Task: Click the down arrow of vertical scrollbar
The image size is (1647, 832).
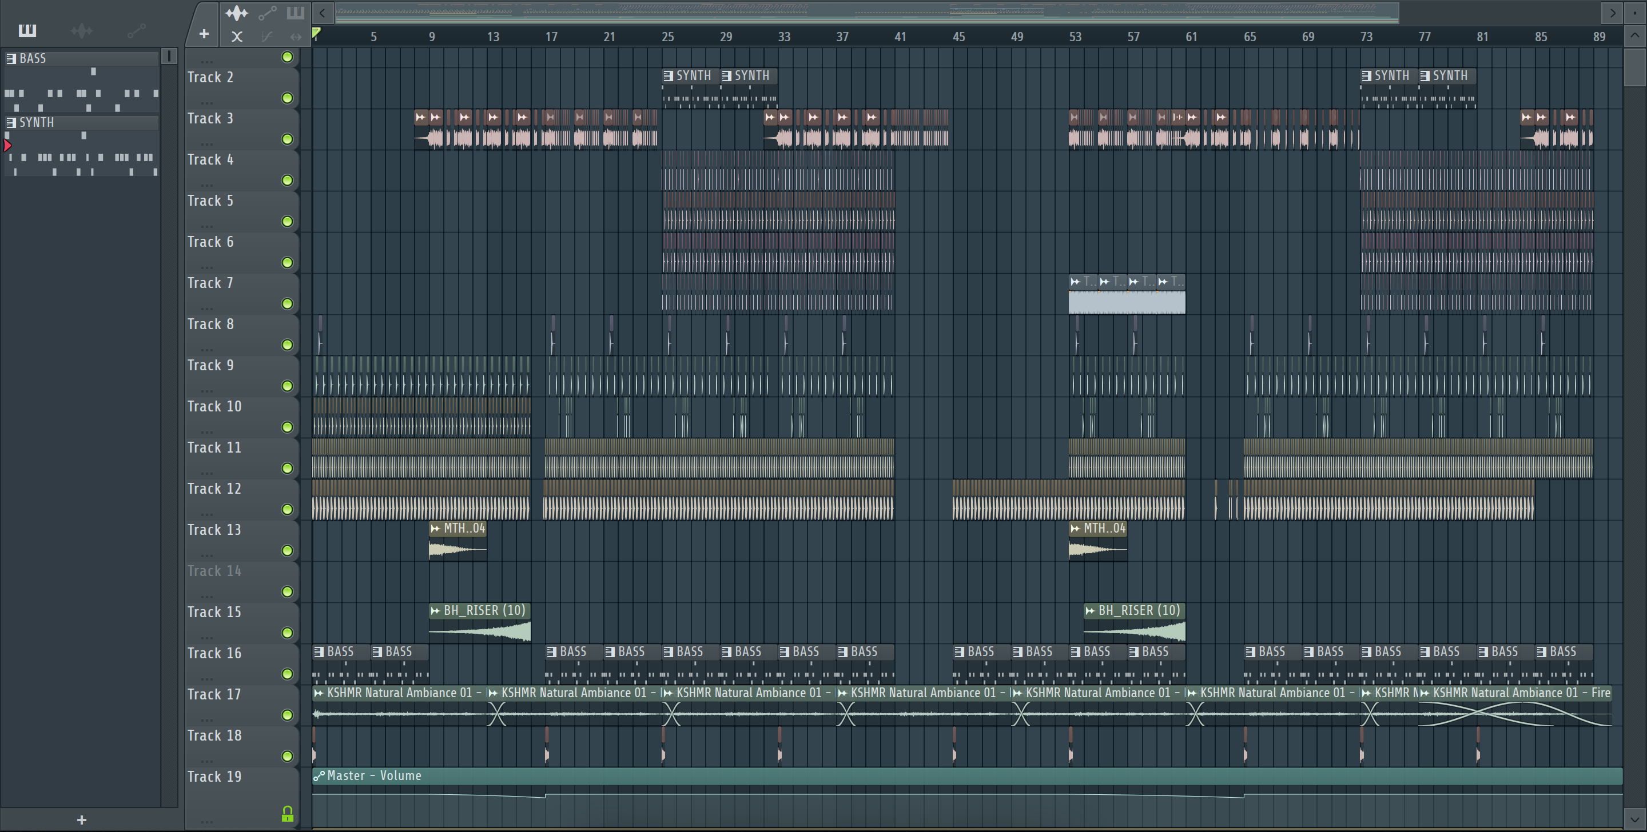Action: click(x=1635, y=819)
